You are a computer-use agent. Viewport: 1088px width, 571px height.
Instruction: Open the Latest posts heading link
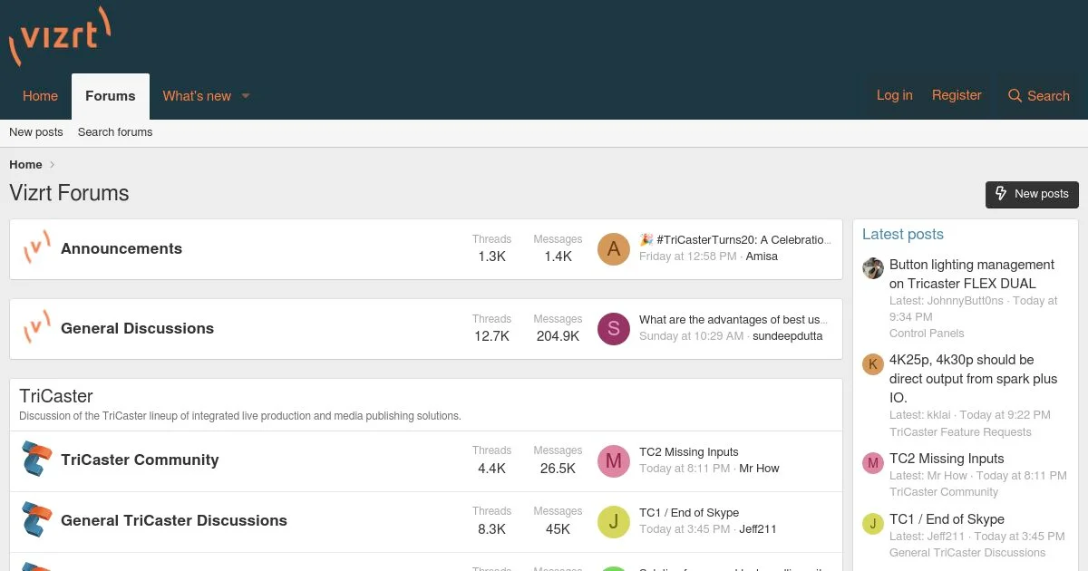pyautogui.click(x=903, y=234)
